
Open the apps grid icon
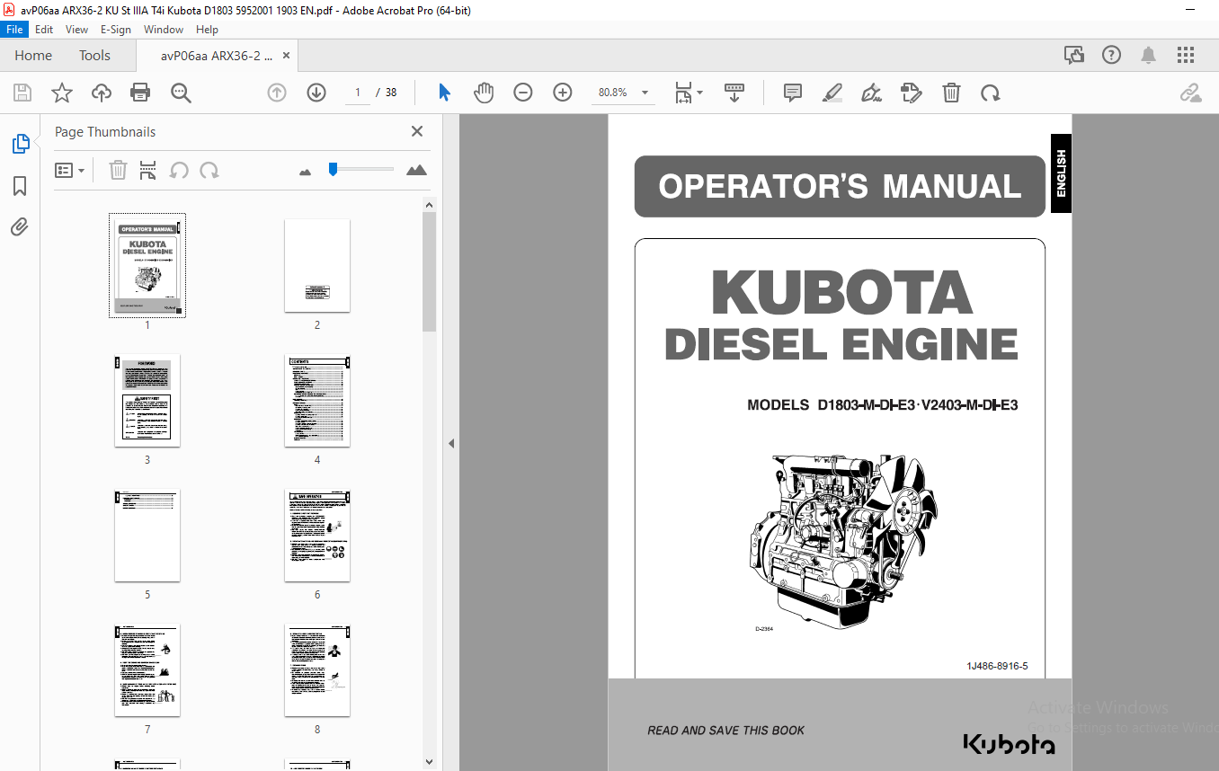click(1186, 55)
